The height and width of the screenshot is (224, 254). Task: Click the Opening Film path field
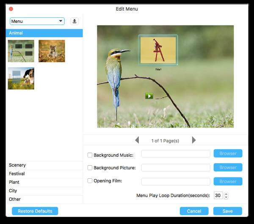coord(176,182)
